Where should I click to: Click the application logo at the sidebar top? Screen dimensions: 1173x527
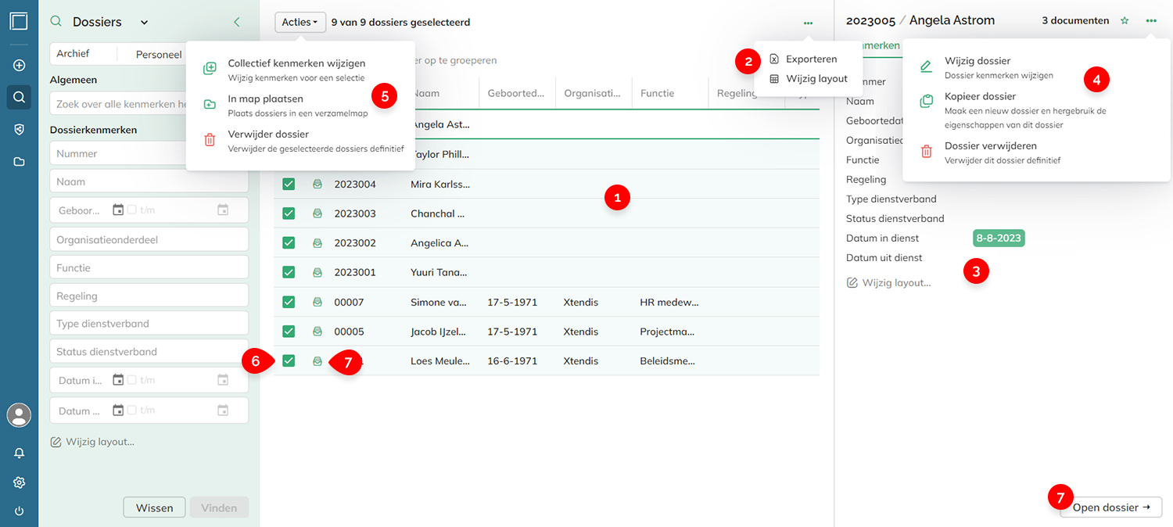pos(19,21)
